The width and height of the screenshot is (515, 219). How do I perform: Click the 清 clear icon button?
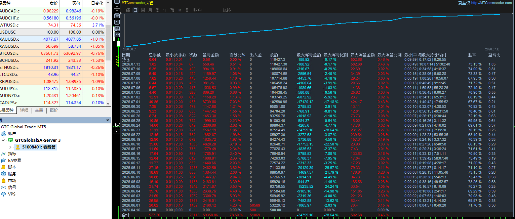(x=117, y=15)
